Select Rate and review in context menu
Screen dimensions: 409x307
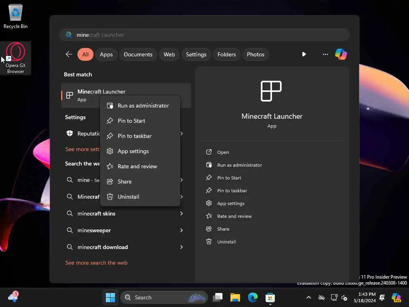(140, 166)
